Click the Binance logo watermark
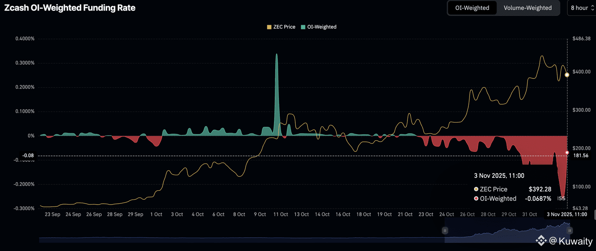Image resolution: width=596 pixels, height=251 pixels. click(x=541, y=241)
